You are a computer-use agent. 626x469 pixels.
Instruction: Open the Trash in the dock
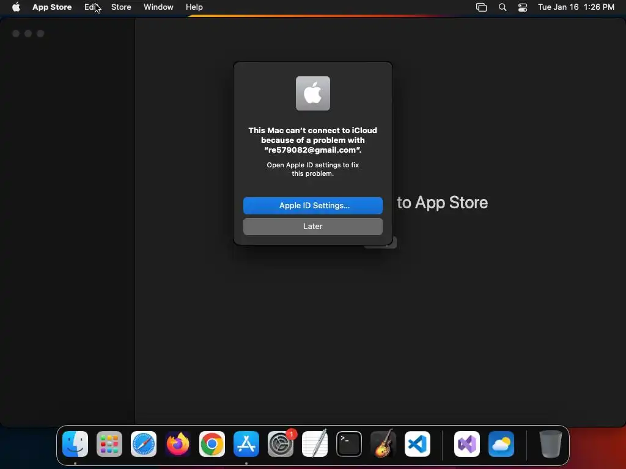click(x=551, y=444)
